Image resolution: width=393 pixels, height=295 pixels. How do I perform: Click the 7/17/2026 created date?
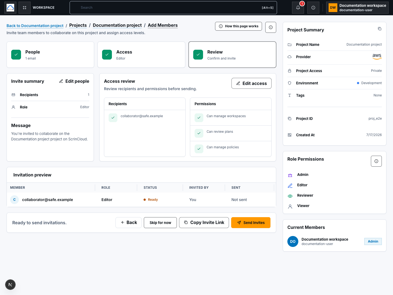374,135
